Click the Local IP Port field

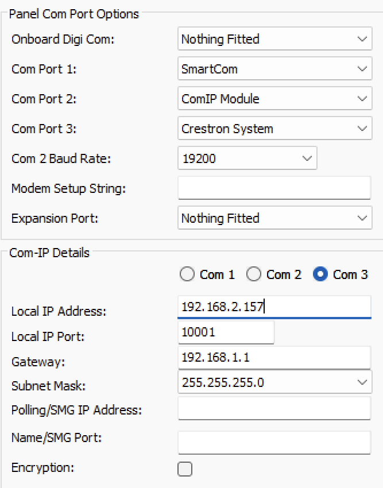pyautogui.click(x=226, y=332)
